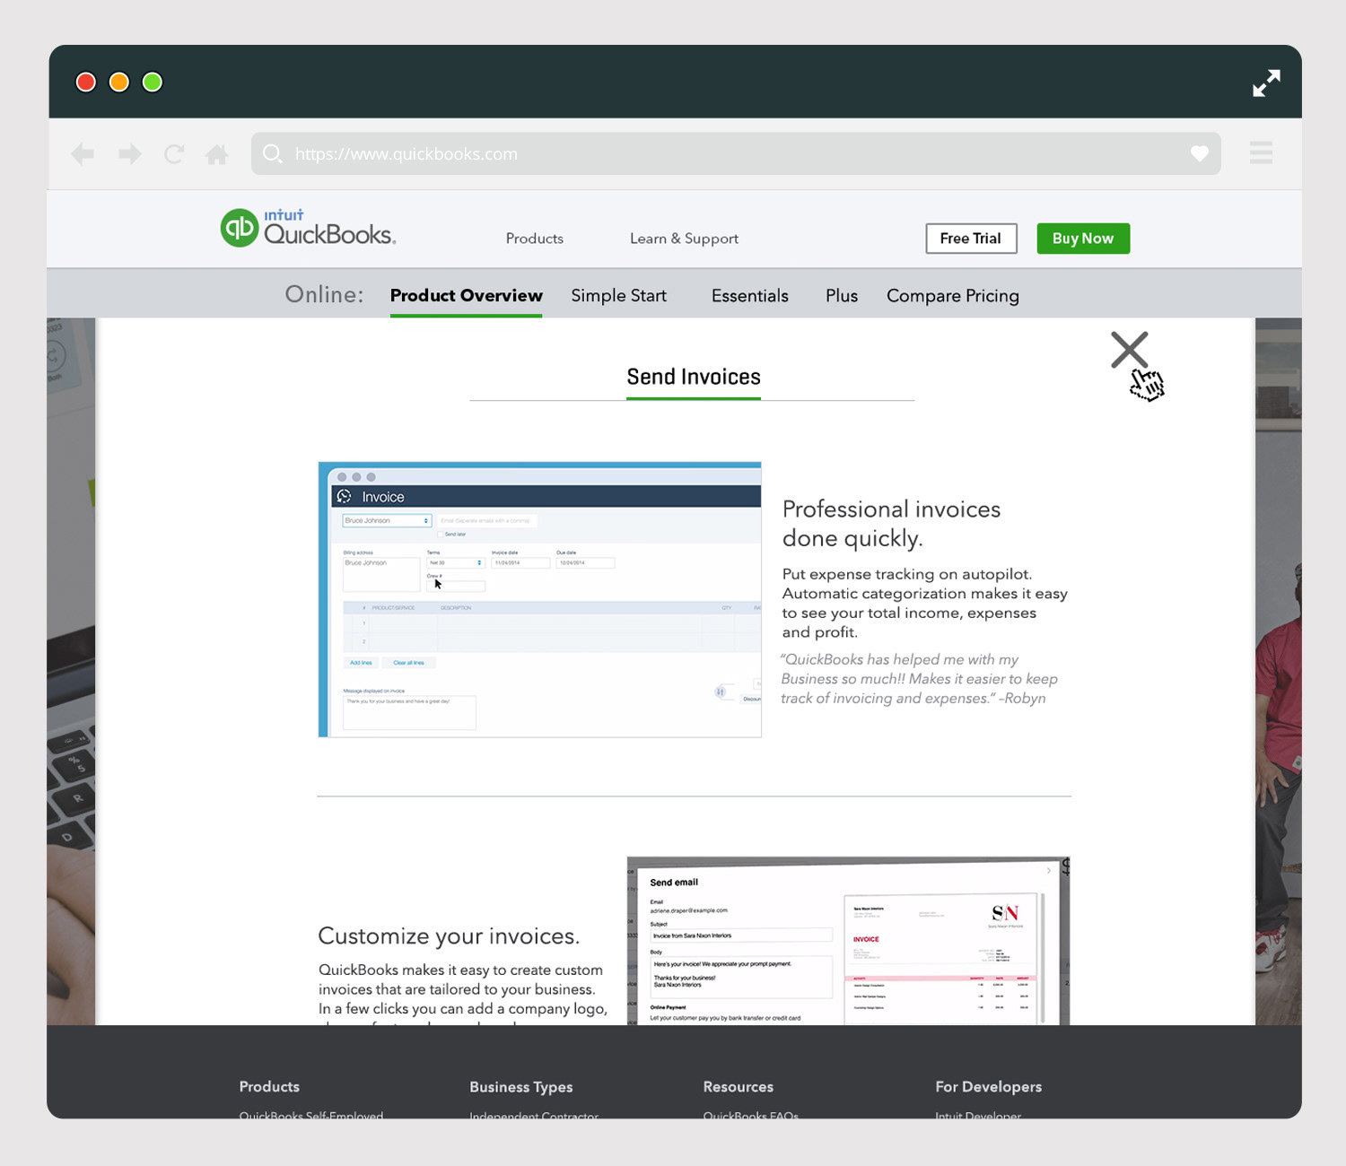Click the browser forward arrow

[130, 154]
